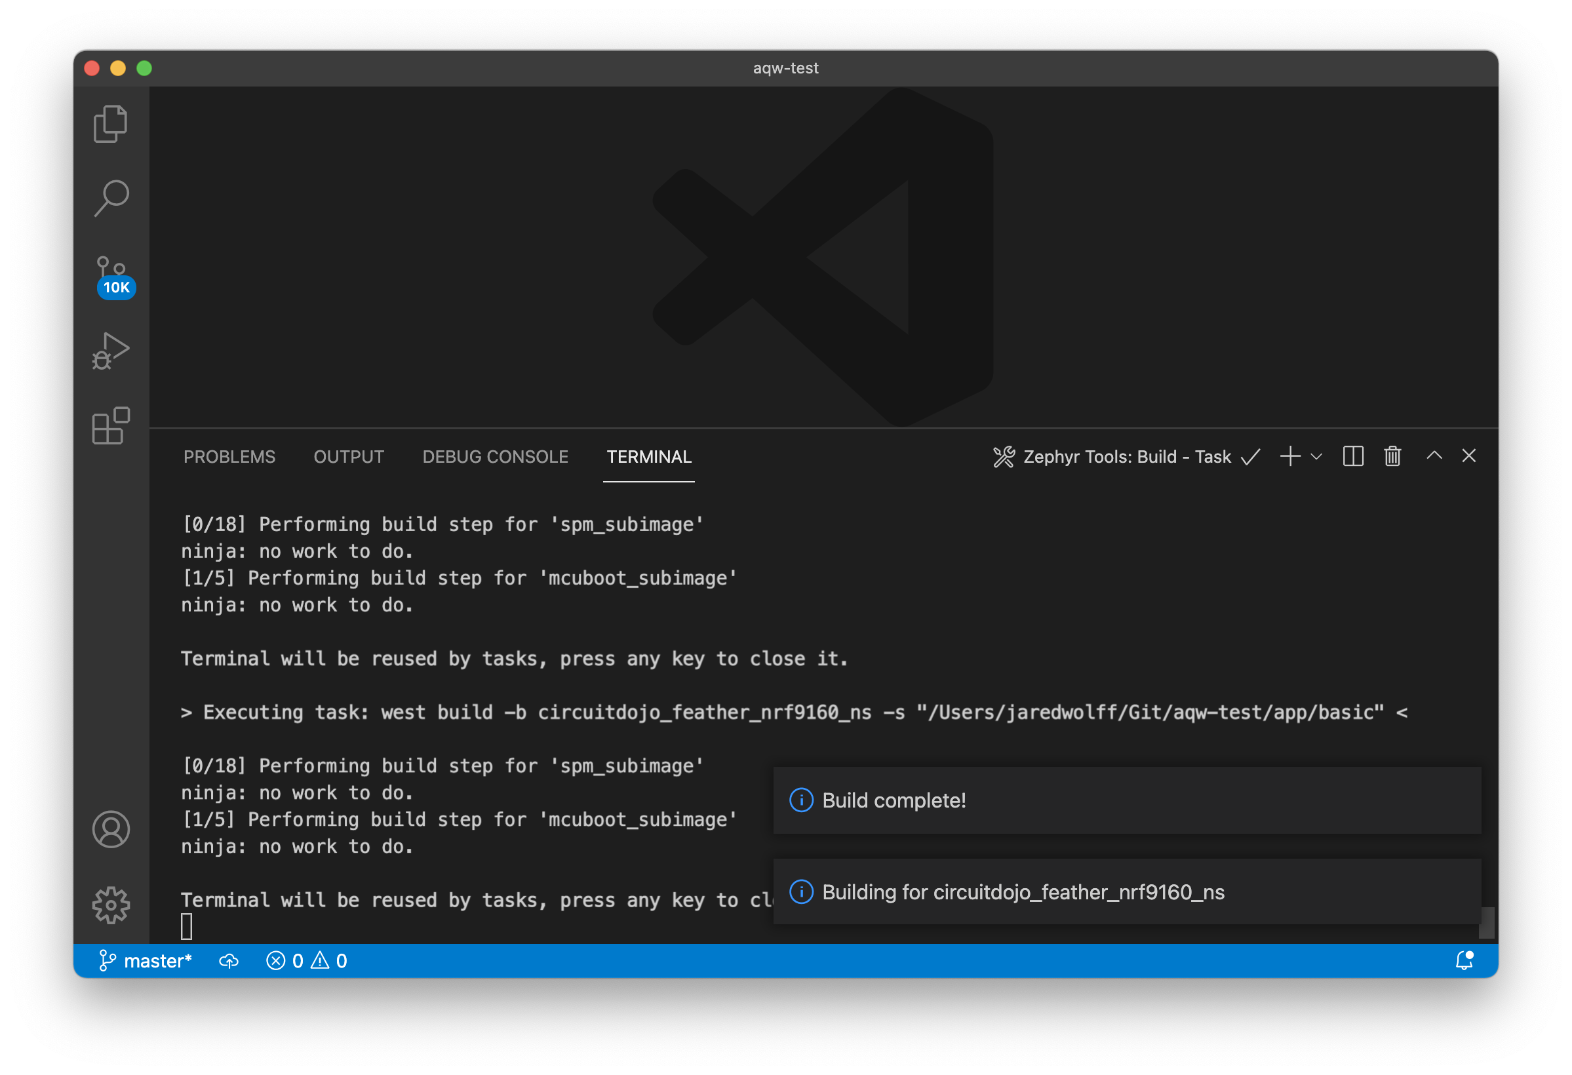The image size is (1572, 1075).
Task: Open the Run and Debug view
Action: [110, 351]
